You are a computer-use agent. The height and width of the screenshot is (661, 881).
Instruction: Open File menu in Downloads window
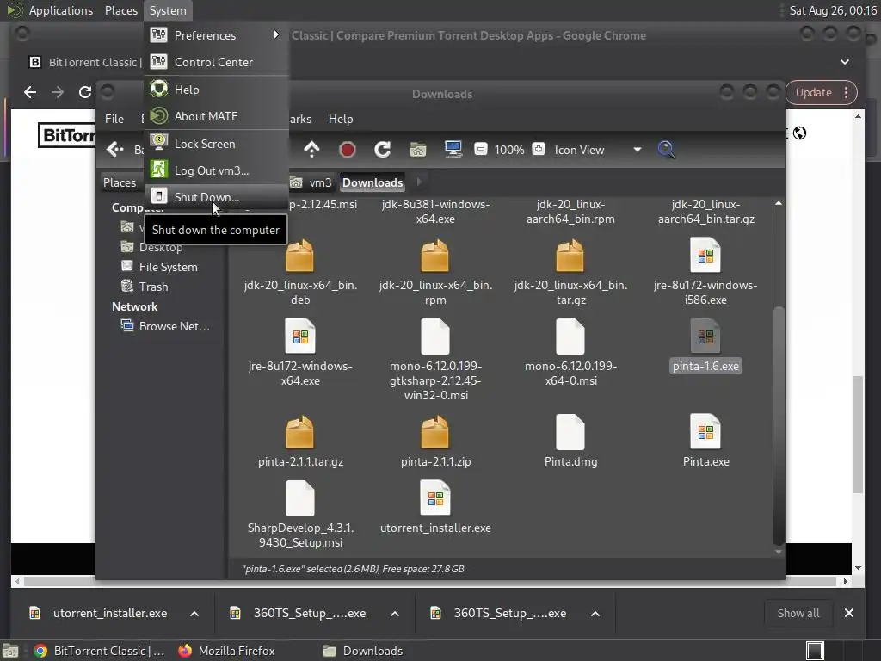114,119
